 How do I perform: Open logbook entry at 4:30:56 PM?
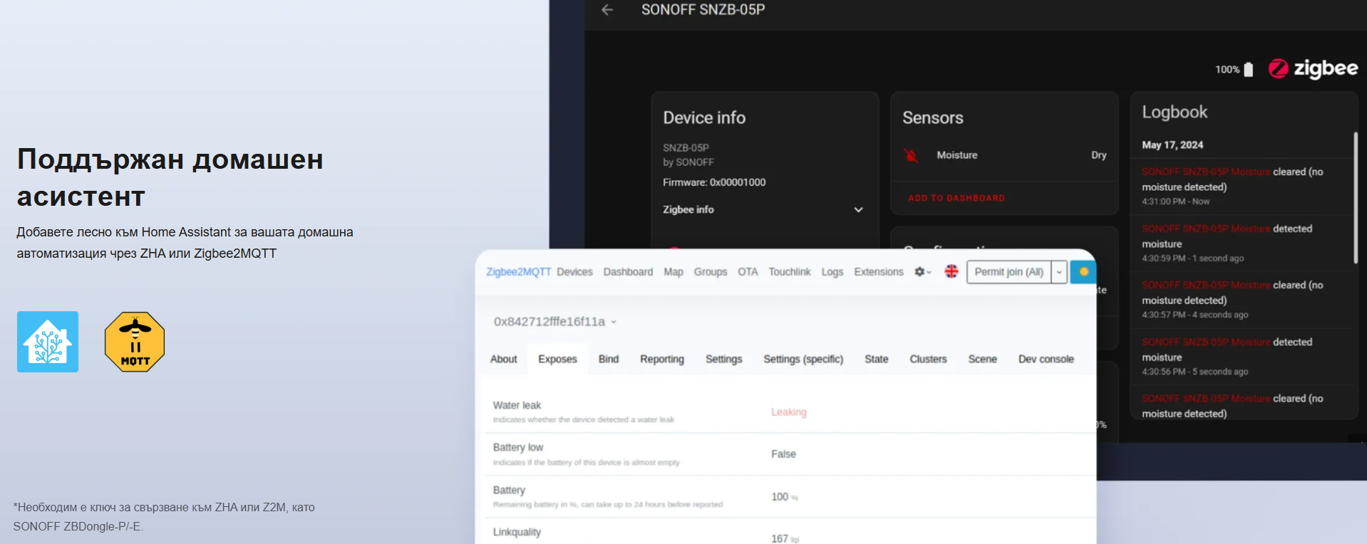[x=1242, y=357]
